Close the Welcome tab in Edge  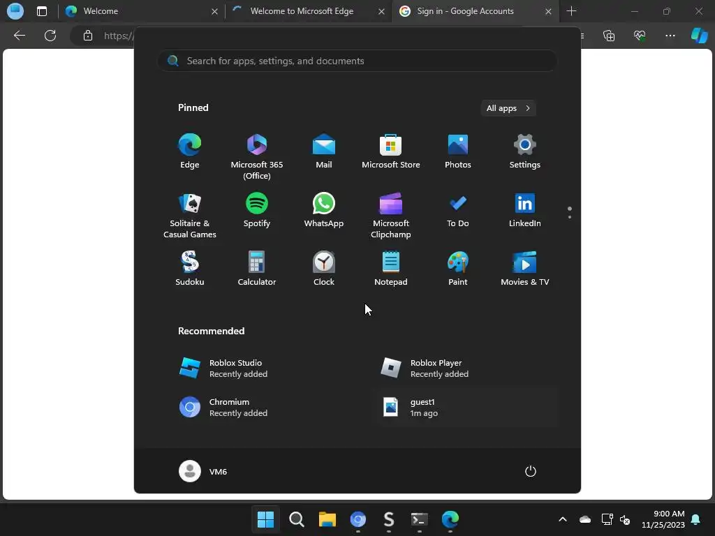[x=214, y=11]
